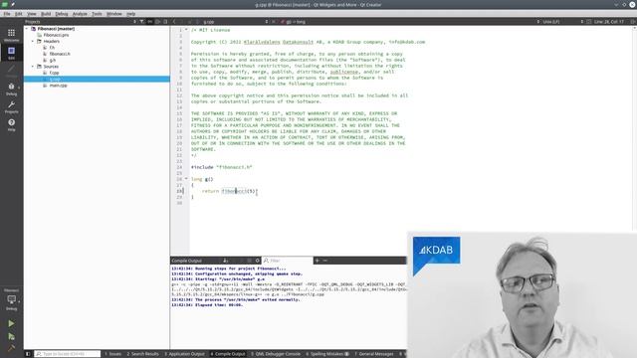Screen dimensions: 637x358
Task: Select main.cpp in Sources
Action: click(58, 86)
